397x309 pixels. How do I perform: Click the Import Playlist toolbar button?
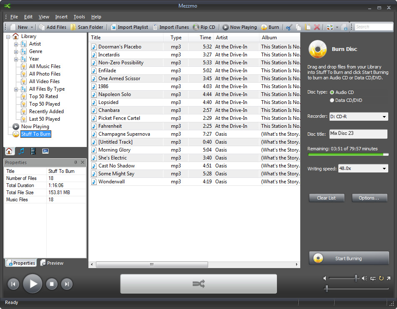[x=129, y=27]
